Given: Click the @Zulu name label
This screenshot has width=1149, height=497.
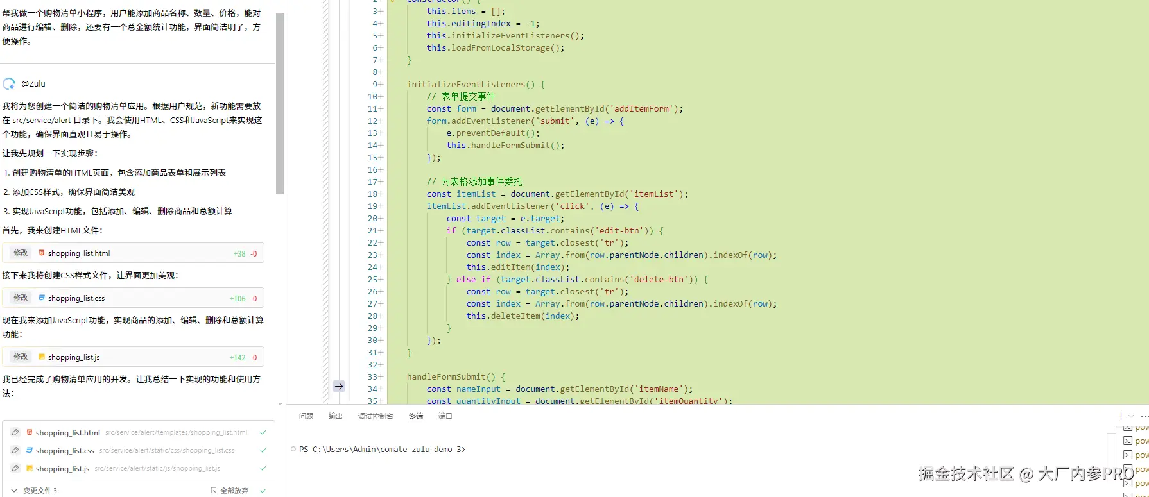Looking at the screenshot, I should (x=33, y=84).
